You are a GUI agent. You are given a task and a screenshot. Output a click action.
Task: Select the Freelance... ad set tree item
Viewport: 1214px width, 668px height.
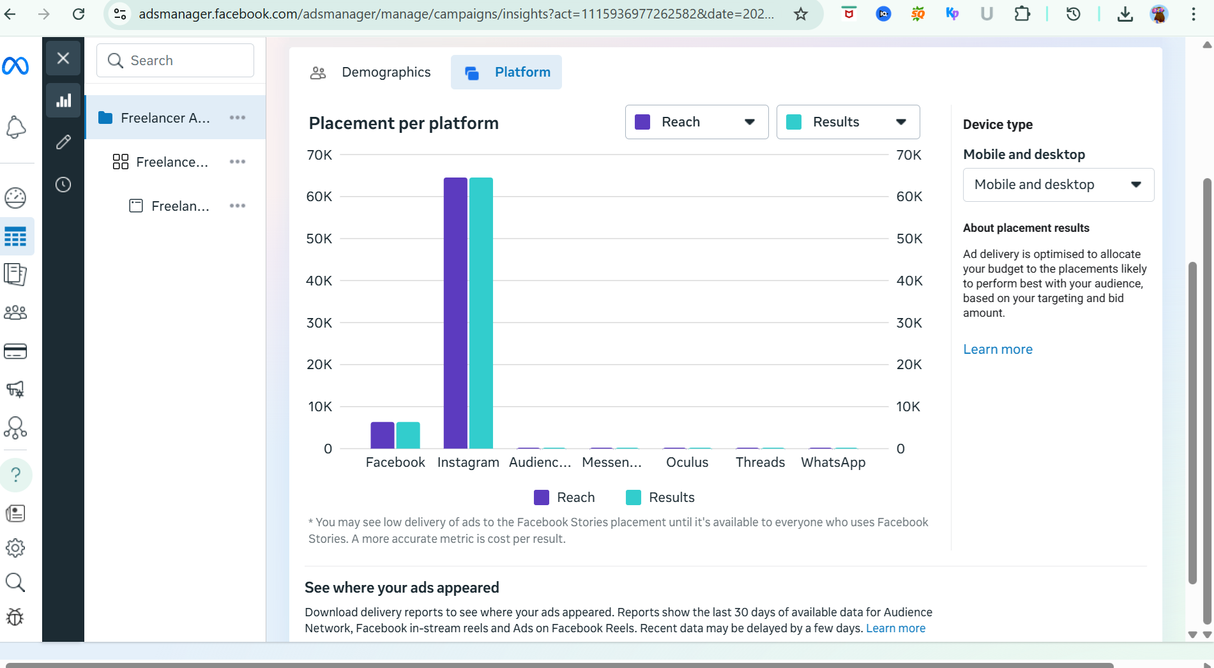[x=172, y=162]
